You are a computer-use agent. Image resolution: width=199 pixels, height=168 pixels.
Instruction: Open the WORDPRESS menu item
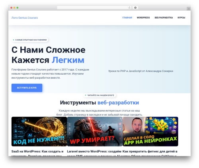(143, 17)
